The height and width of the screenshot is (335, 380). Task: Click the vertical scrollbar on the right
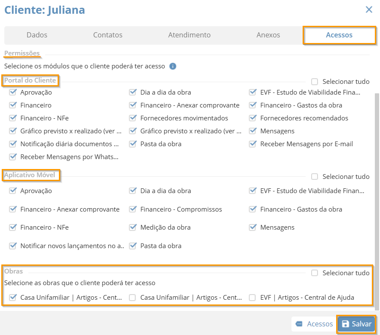[377, 201]
